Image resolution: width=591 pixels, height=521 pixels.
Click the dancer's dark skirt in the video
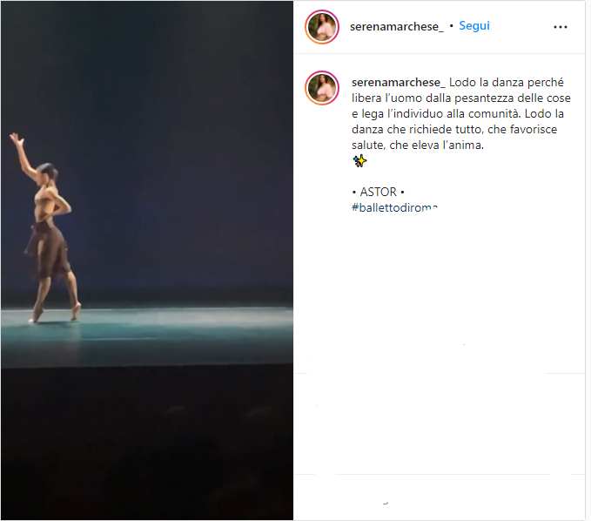click(x=49, y=249)
